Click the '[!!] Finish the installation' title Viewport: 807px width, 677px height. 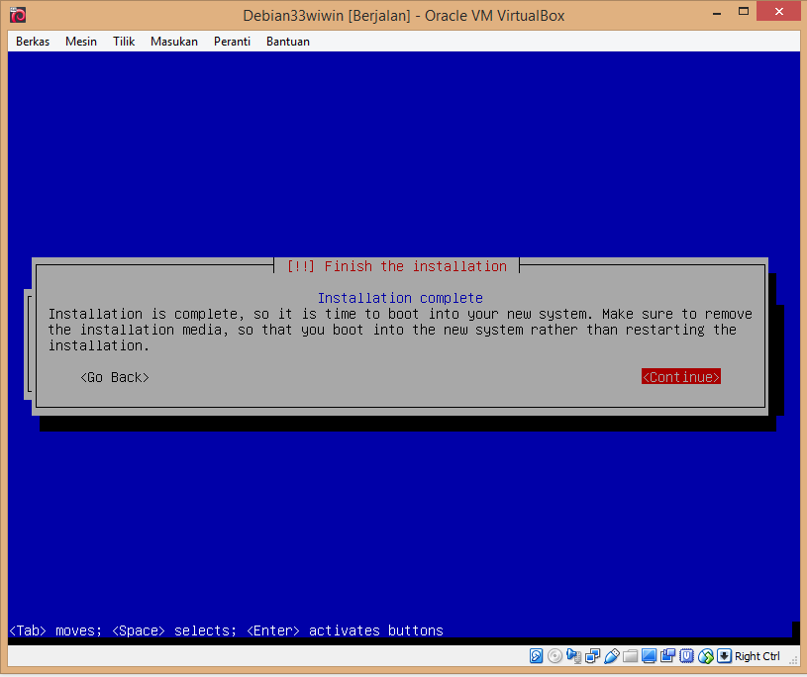397,266
